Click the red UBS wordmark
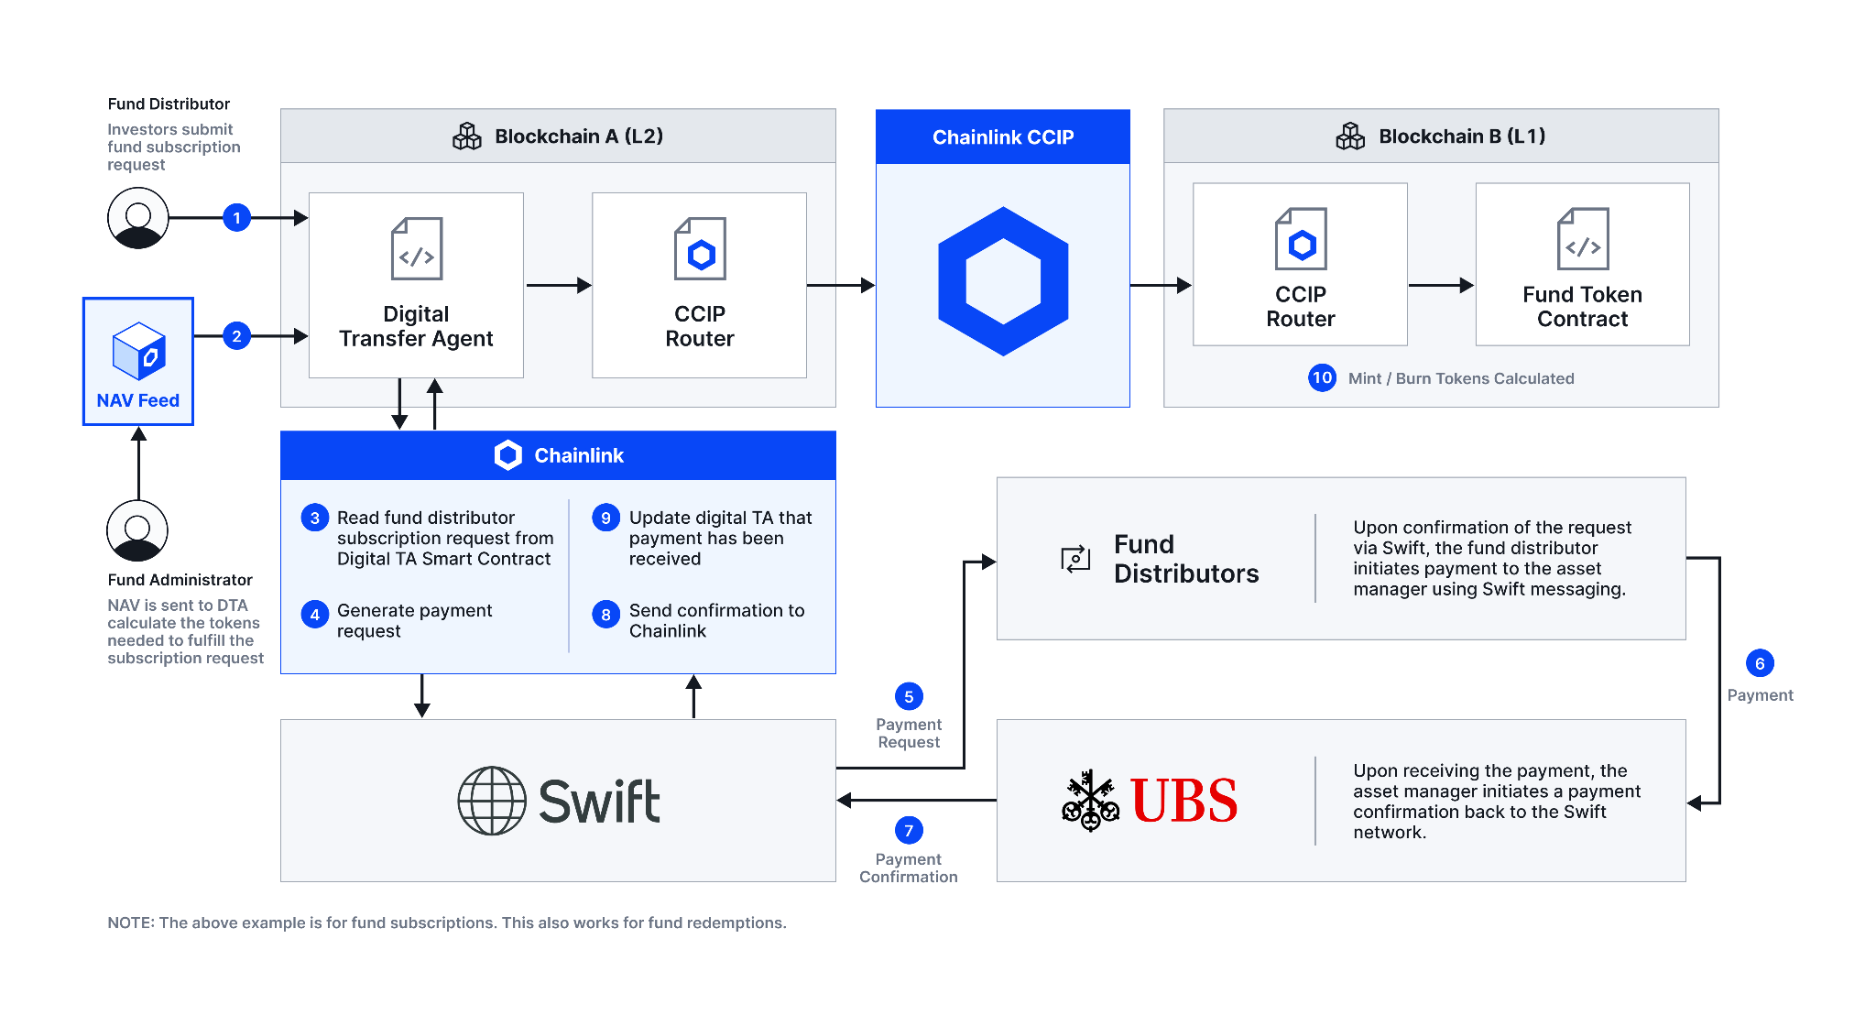Viewport: 1876px width, 1026px height. coord(1183,801)
